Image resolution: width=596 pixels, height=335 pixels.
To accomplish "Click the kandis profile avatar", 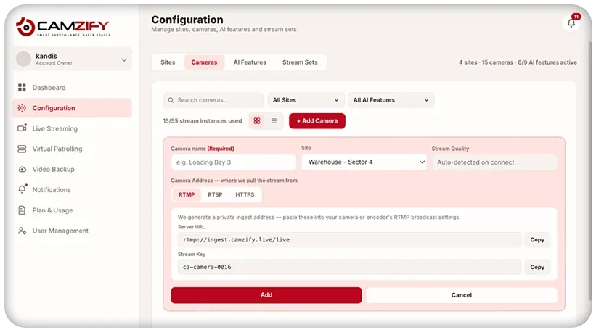I will click(x=23, y=59).
